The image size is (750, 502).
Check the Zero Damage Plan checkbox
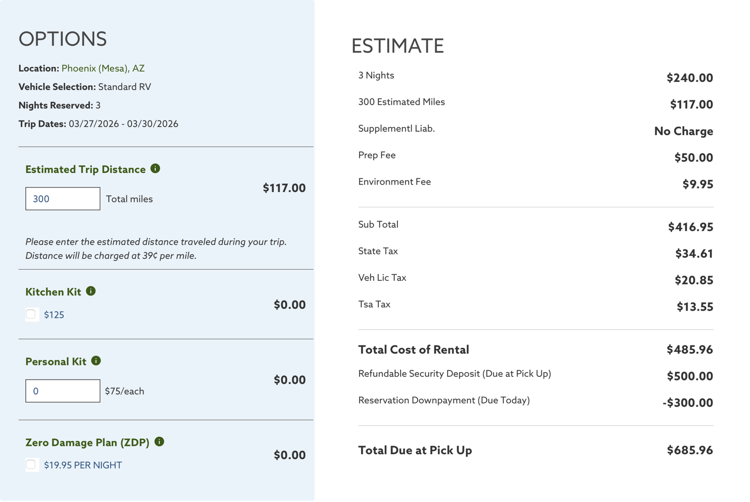(x=31, y=465)
